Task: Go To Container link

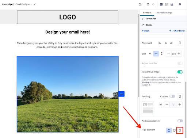Action: pos(177,31)
